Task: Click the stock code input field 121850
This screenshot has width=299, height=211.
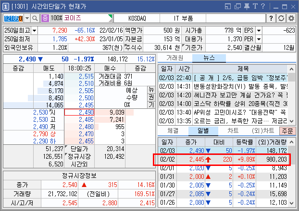Action: 13,18
